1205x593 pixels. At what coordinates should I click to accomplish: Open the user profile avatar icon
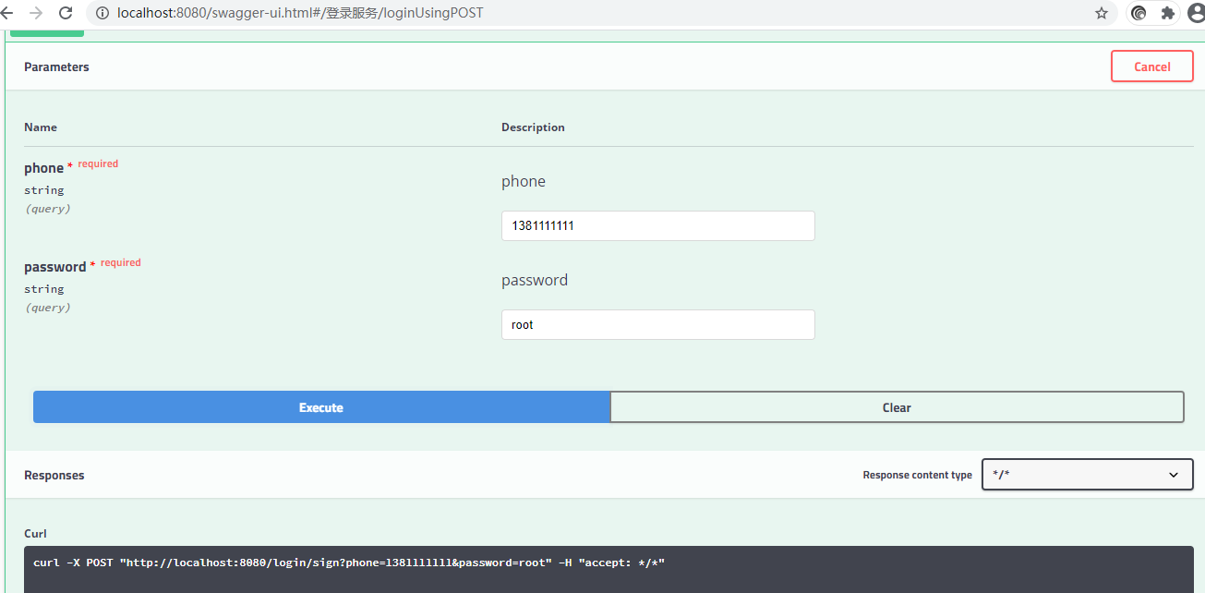[1197, 13]
